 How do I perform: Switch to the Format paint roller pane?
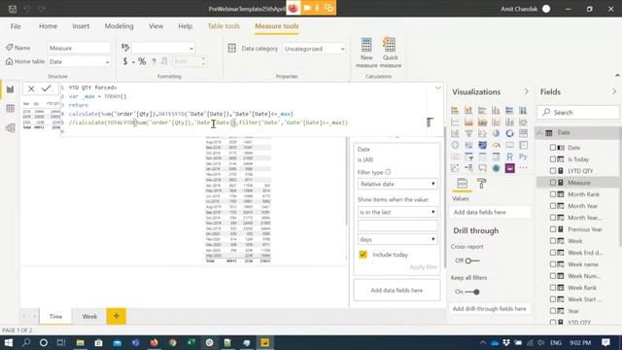(482, 184)
